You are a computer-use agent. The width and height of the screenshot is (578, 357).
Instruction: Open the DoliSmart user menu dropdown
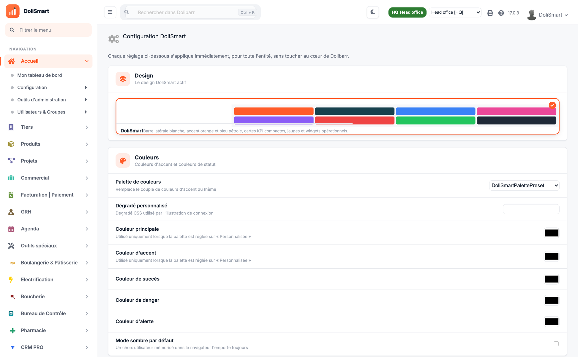[x=553, y=15]
